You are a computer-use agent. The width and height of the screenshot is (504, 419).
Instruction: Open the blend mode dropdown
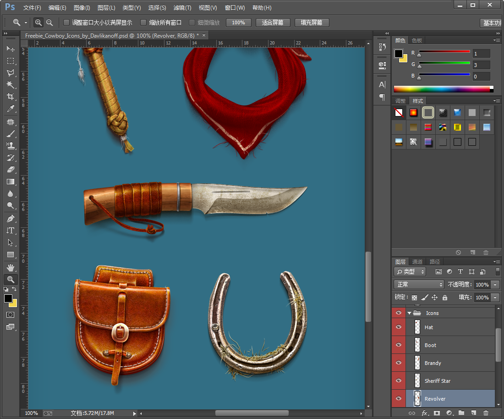point(419,285)
